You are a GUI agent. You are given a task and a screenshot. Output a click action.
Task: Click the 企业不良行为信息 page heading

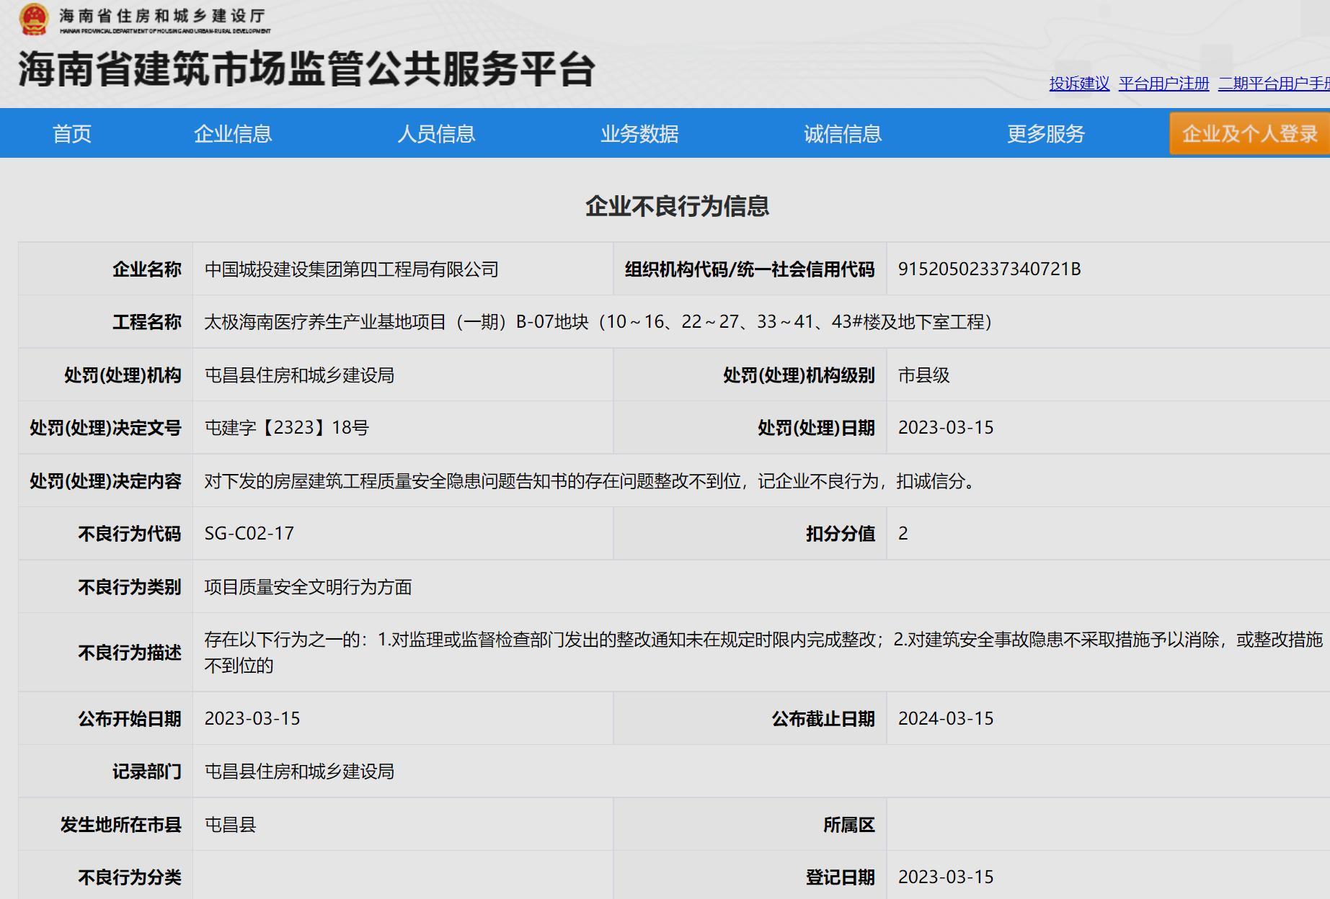677,207
